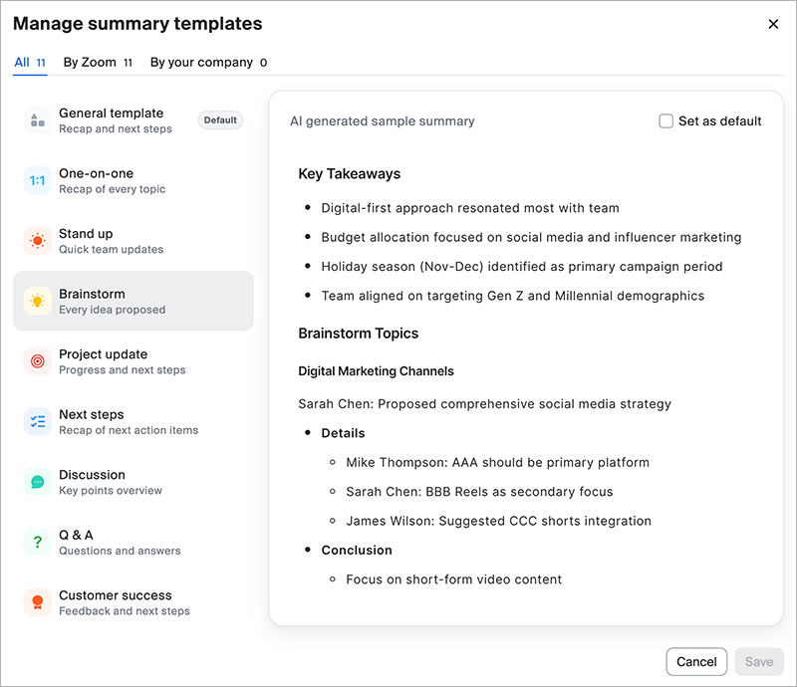Click the Save button

(759, 661)
